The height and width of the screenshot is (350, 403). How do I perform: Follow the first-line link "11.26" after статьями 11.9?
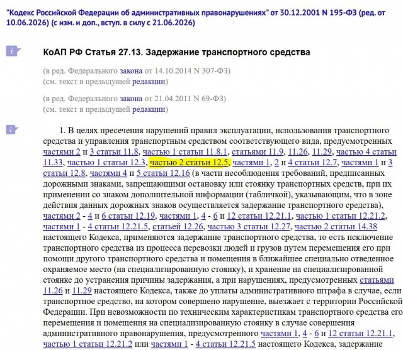298,152
